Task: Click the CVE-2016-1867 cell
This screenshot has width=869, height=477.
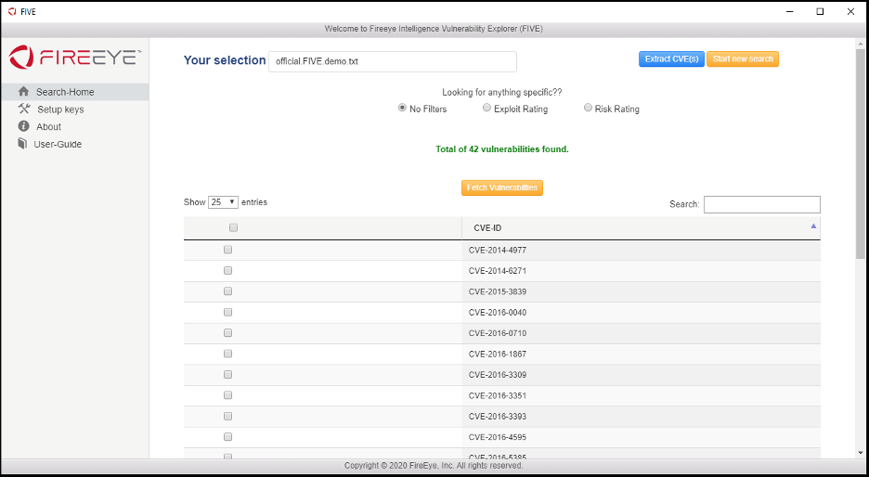Action: (641, 354)
